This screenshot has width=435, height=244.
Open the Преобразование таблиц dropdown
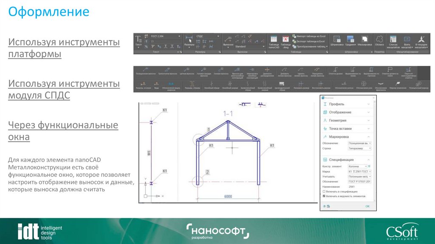point(310,47)
